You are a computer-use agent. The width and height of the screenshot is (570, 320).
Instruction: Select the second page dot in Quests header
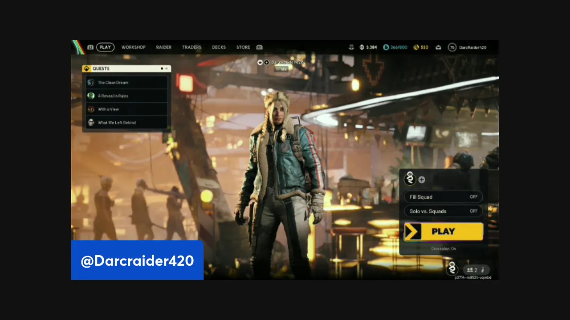[167, 68]
